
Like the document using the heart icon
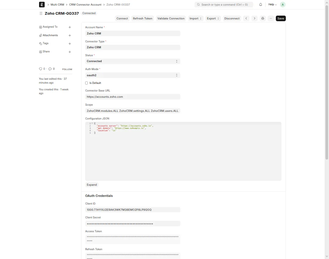(x=40, y=69)
